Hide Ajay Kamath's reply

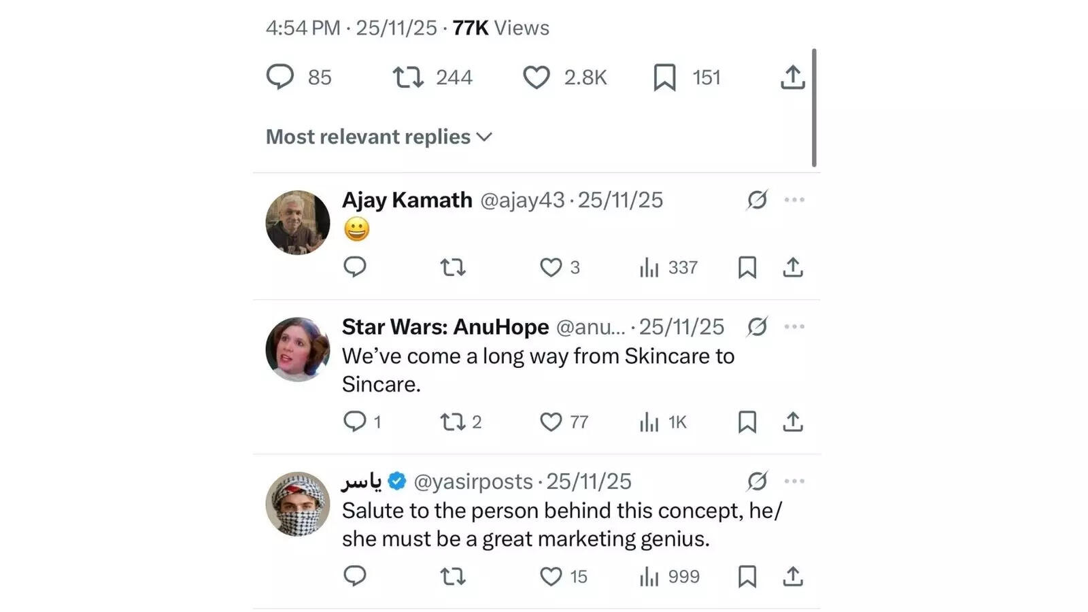pos(758,200)
